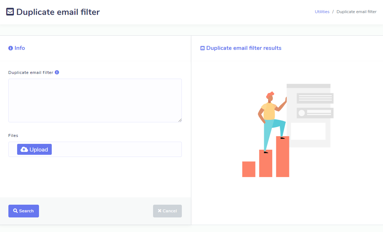Image resolution: width=383 pixels, height=232 pixels.
Task: Click the Info panel heading
Action: pos(20,48)
